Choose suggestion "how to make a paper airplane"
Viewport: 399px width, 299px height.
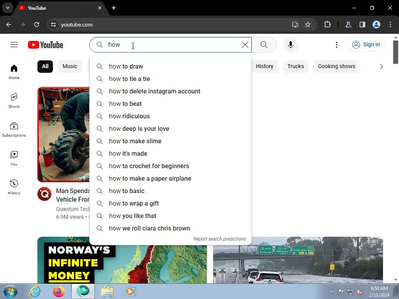(171, 178)
